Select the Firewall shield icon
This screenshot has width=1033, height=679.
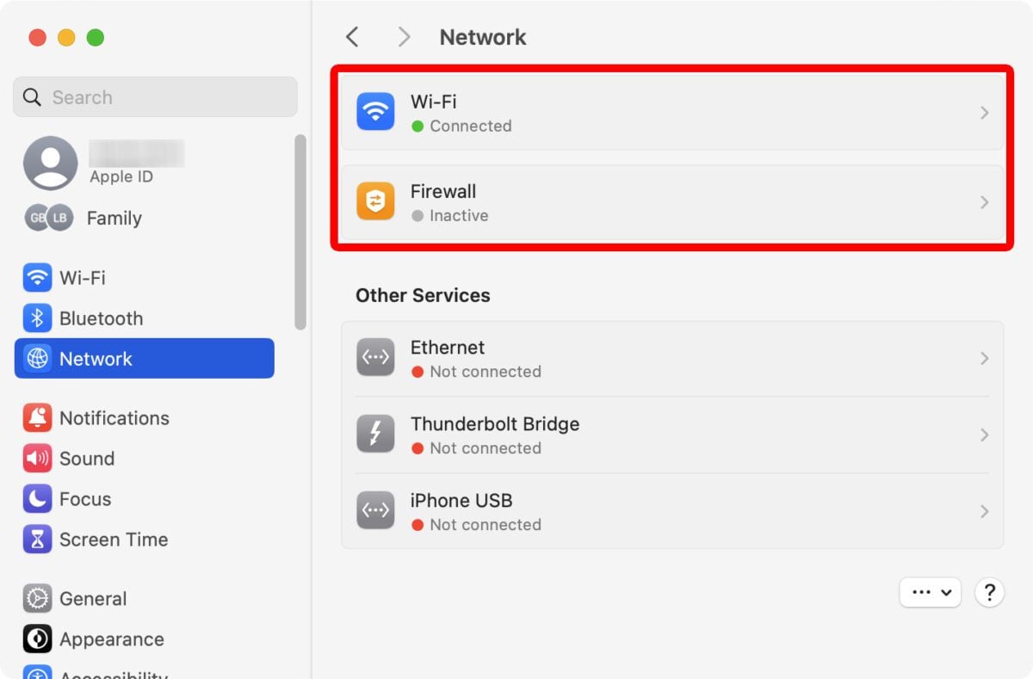[374, 201]
